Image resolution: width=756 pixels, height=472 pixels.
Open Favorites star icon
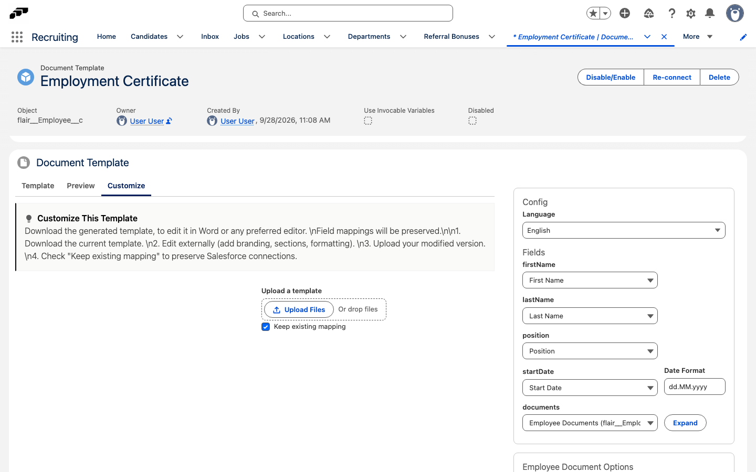coord(593,13)
